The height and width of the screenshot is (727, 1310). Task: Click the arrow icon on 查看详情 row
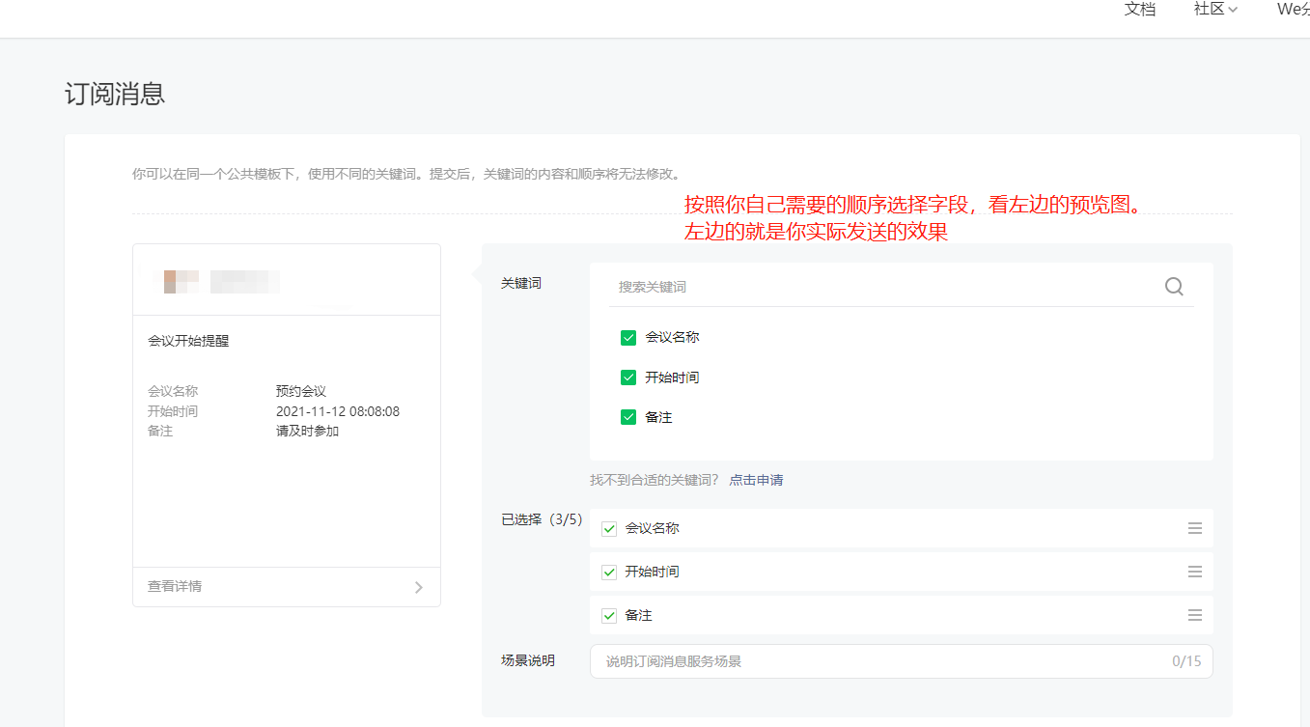418,586
